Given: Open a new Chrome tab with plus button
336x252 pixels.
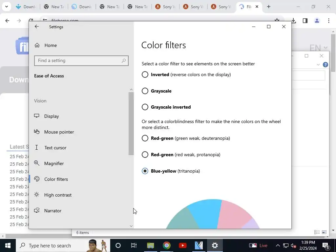Looking at the screenshot, I should (x=268, y=7).
